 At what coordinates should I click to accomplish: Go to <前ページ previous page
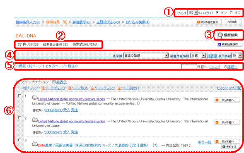click(x=34, y=66)
